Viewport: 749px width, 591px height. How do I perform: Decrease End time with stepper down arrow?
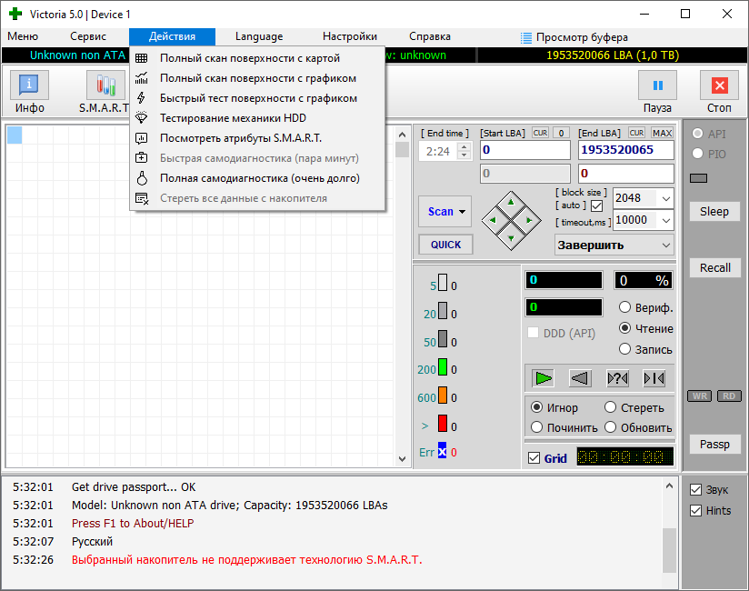[x=464, y=155]
